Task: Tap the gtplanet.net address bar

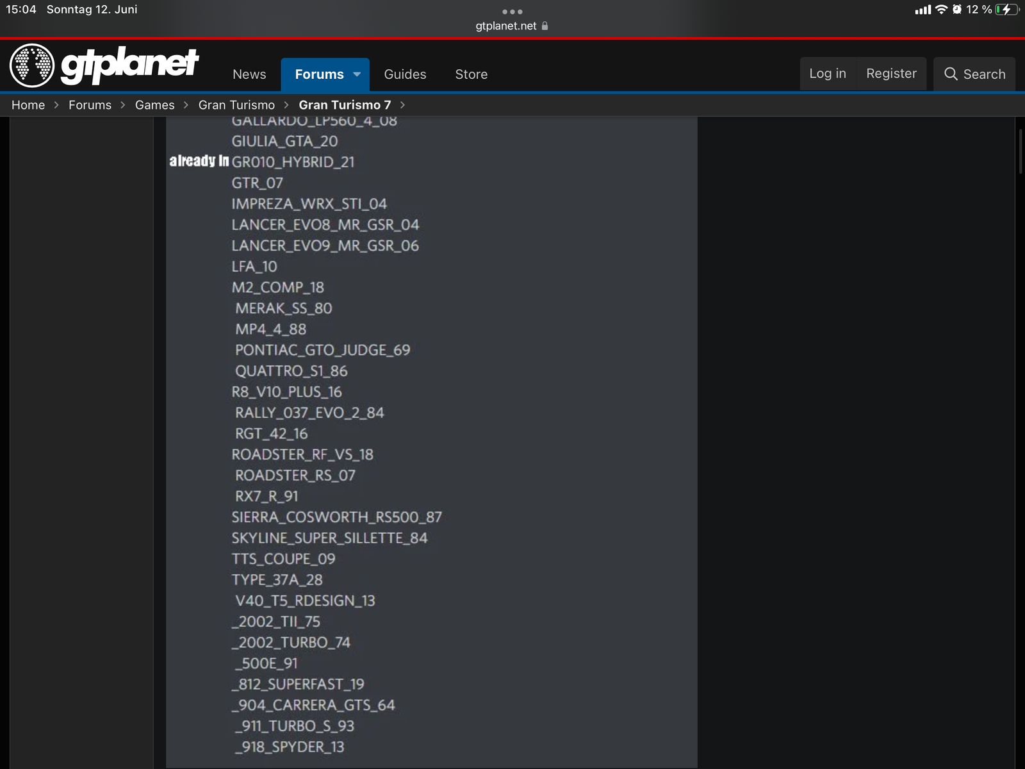Action: (x=512, y=26)
